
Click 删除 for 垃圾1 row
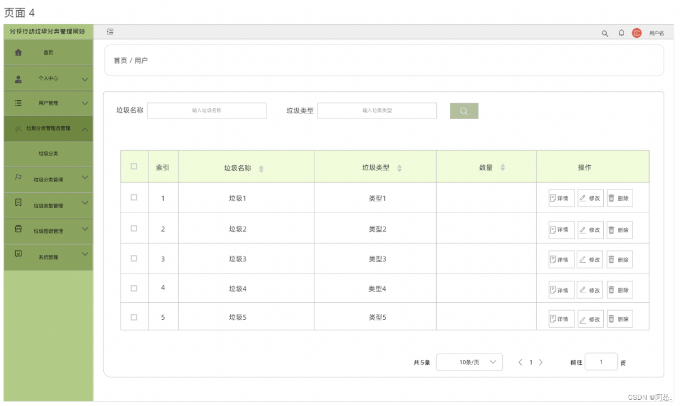(620, 198)
